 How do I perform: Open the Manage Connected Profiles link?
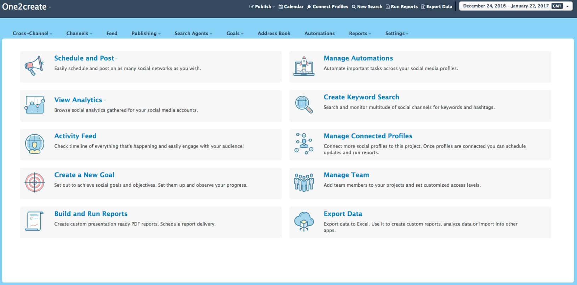point(368,136)
